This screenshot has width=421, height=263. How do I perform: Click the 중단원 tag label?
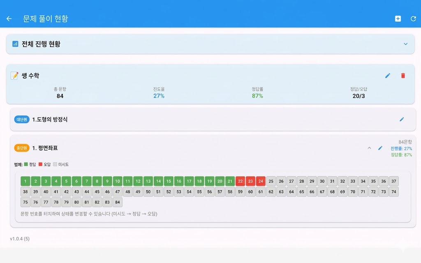tap(22, 148)
